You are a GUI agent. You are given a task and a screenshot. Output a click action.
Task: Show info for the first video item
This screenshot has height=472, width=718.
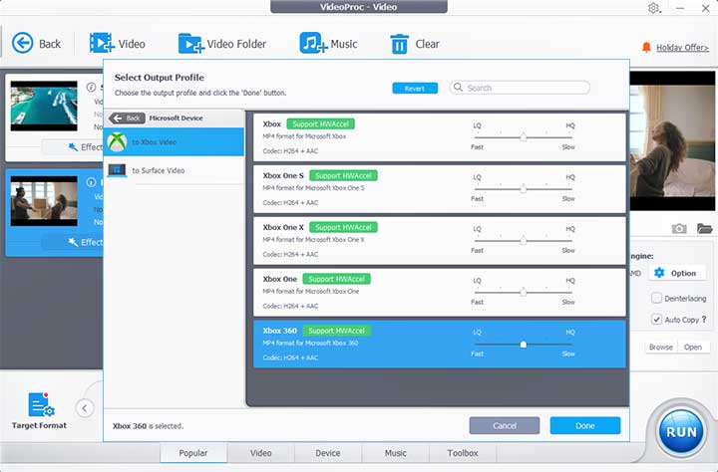pyautogui.click(x=91, y=87)
